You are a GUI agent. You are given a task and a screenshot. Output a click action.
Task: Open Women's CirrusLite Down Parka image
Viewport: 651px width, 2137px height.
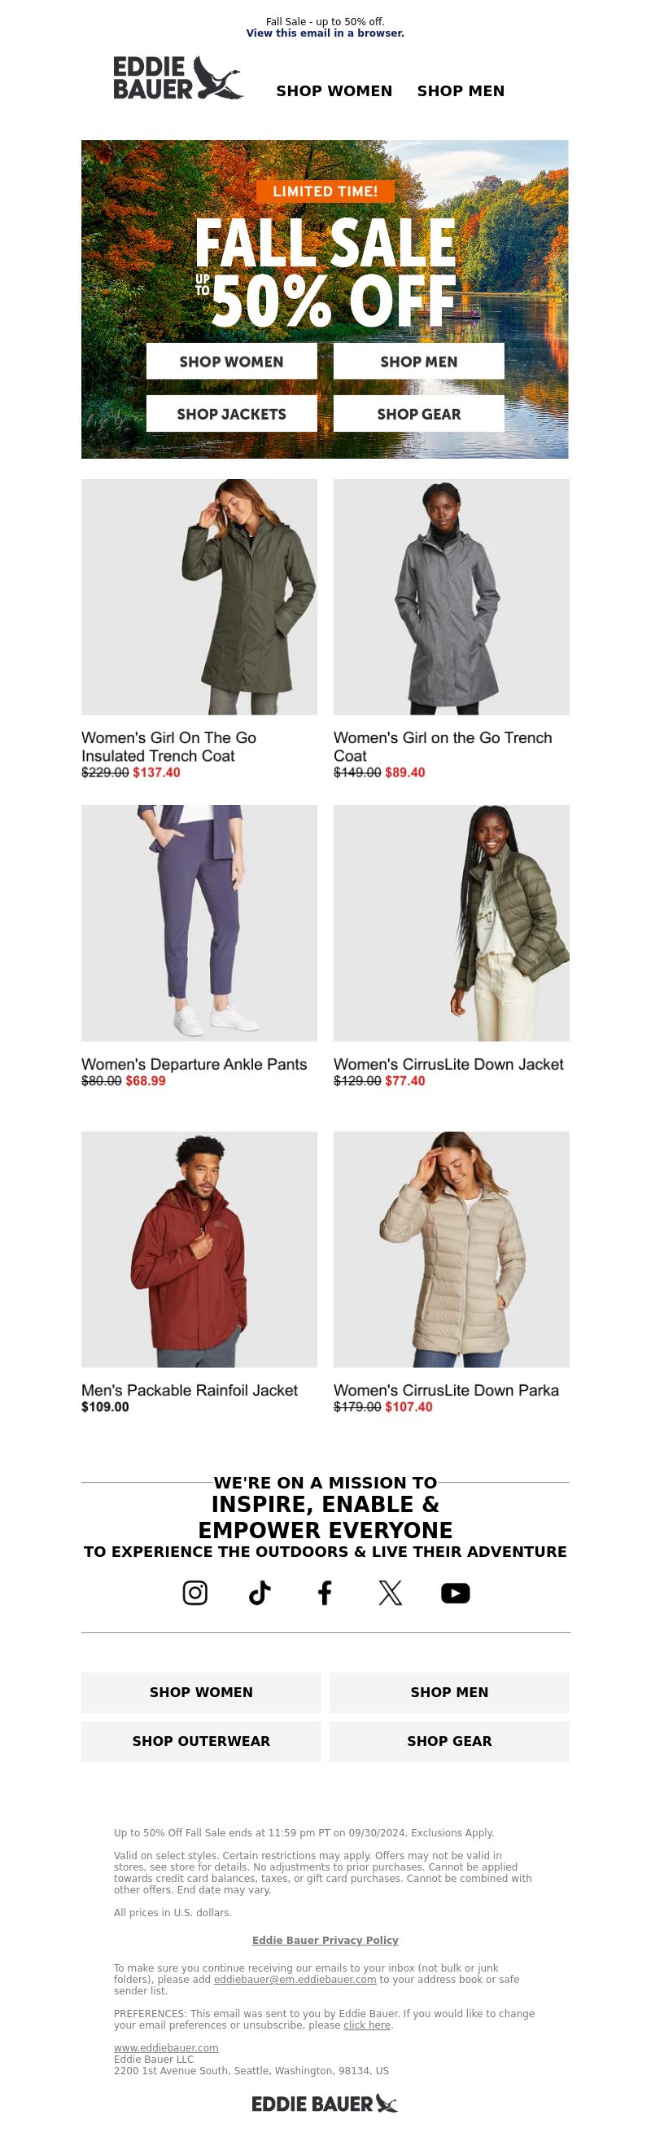pos(452,1248)
